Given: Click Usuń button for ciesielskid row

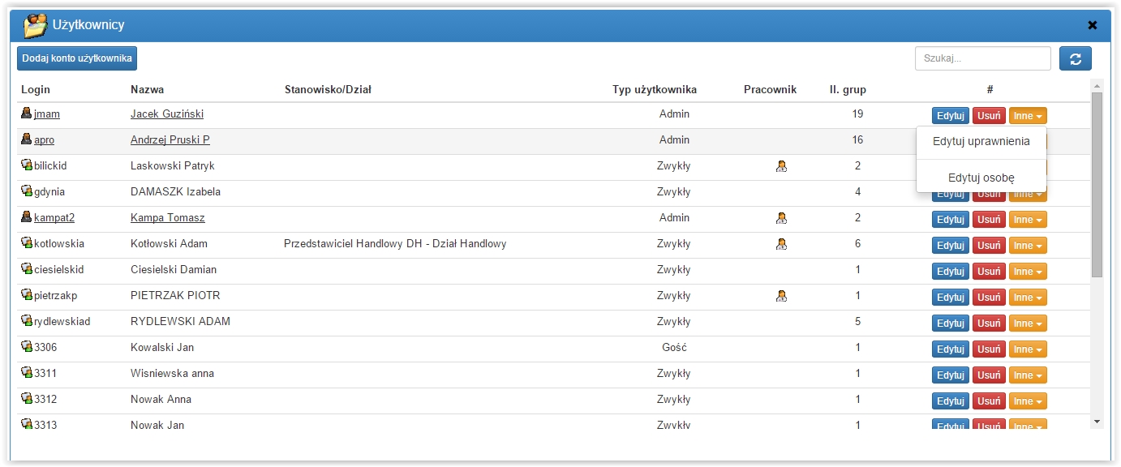Looking at the screenshot, I should click(x=989, y=272).
